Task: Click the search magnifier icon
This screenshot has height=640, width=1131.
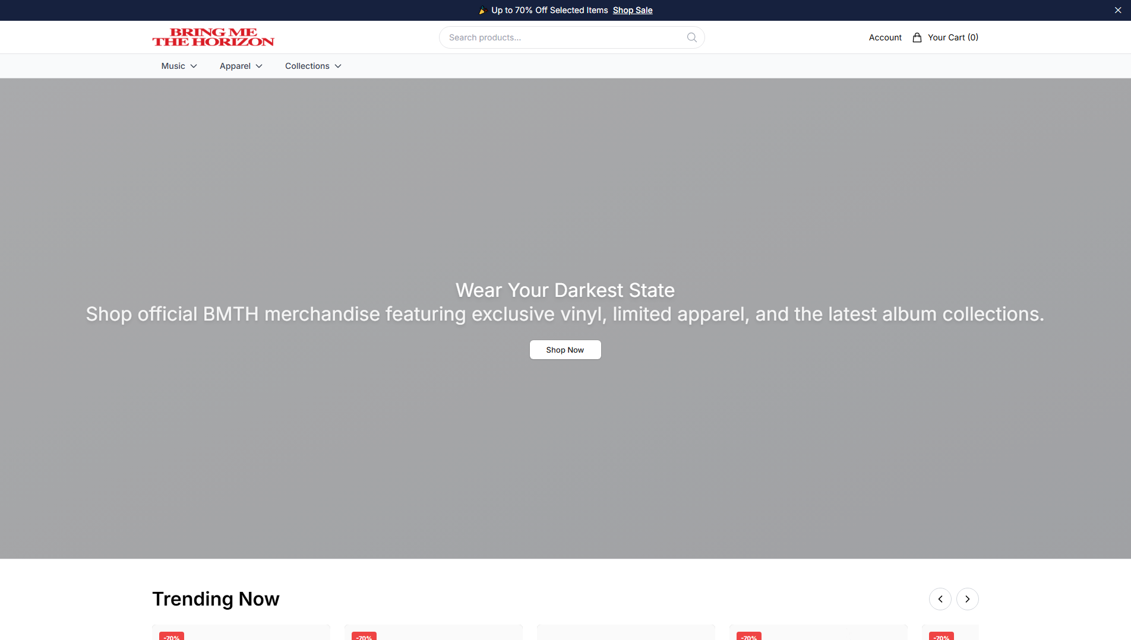Action: (691, 37)
